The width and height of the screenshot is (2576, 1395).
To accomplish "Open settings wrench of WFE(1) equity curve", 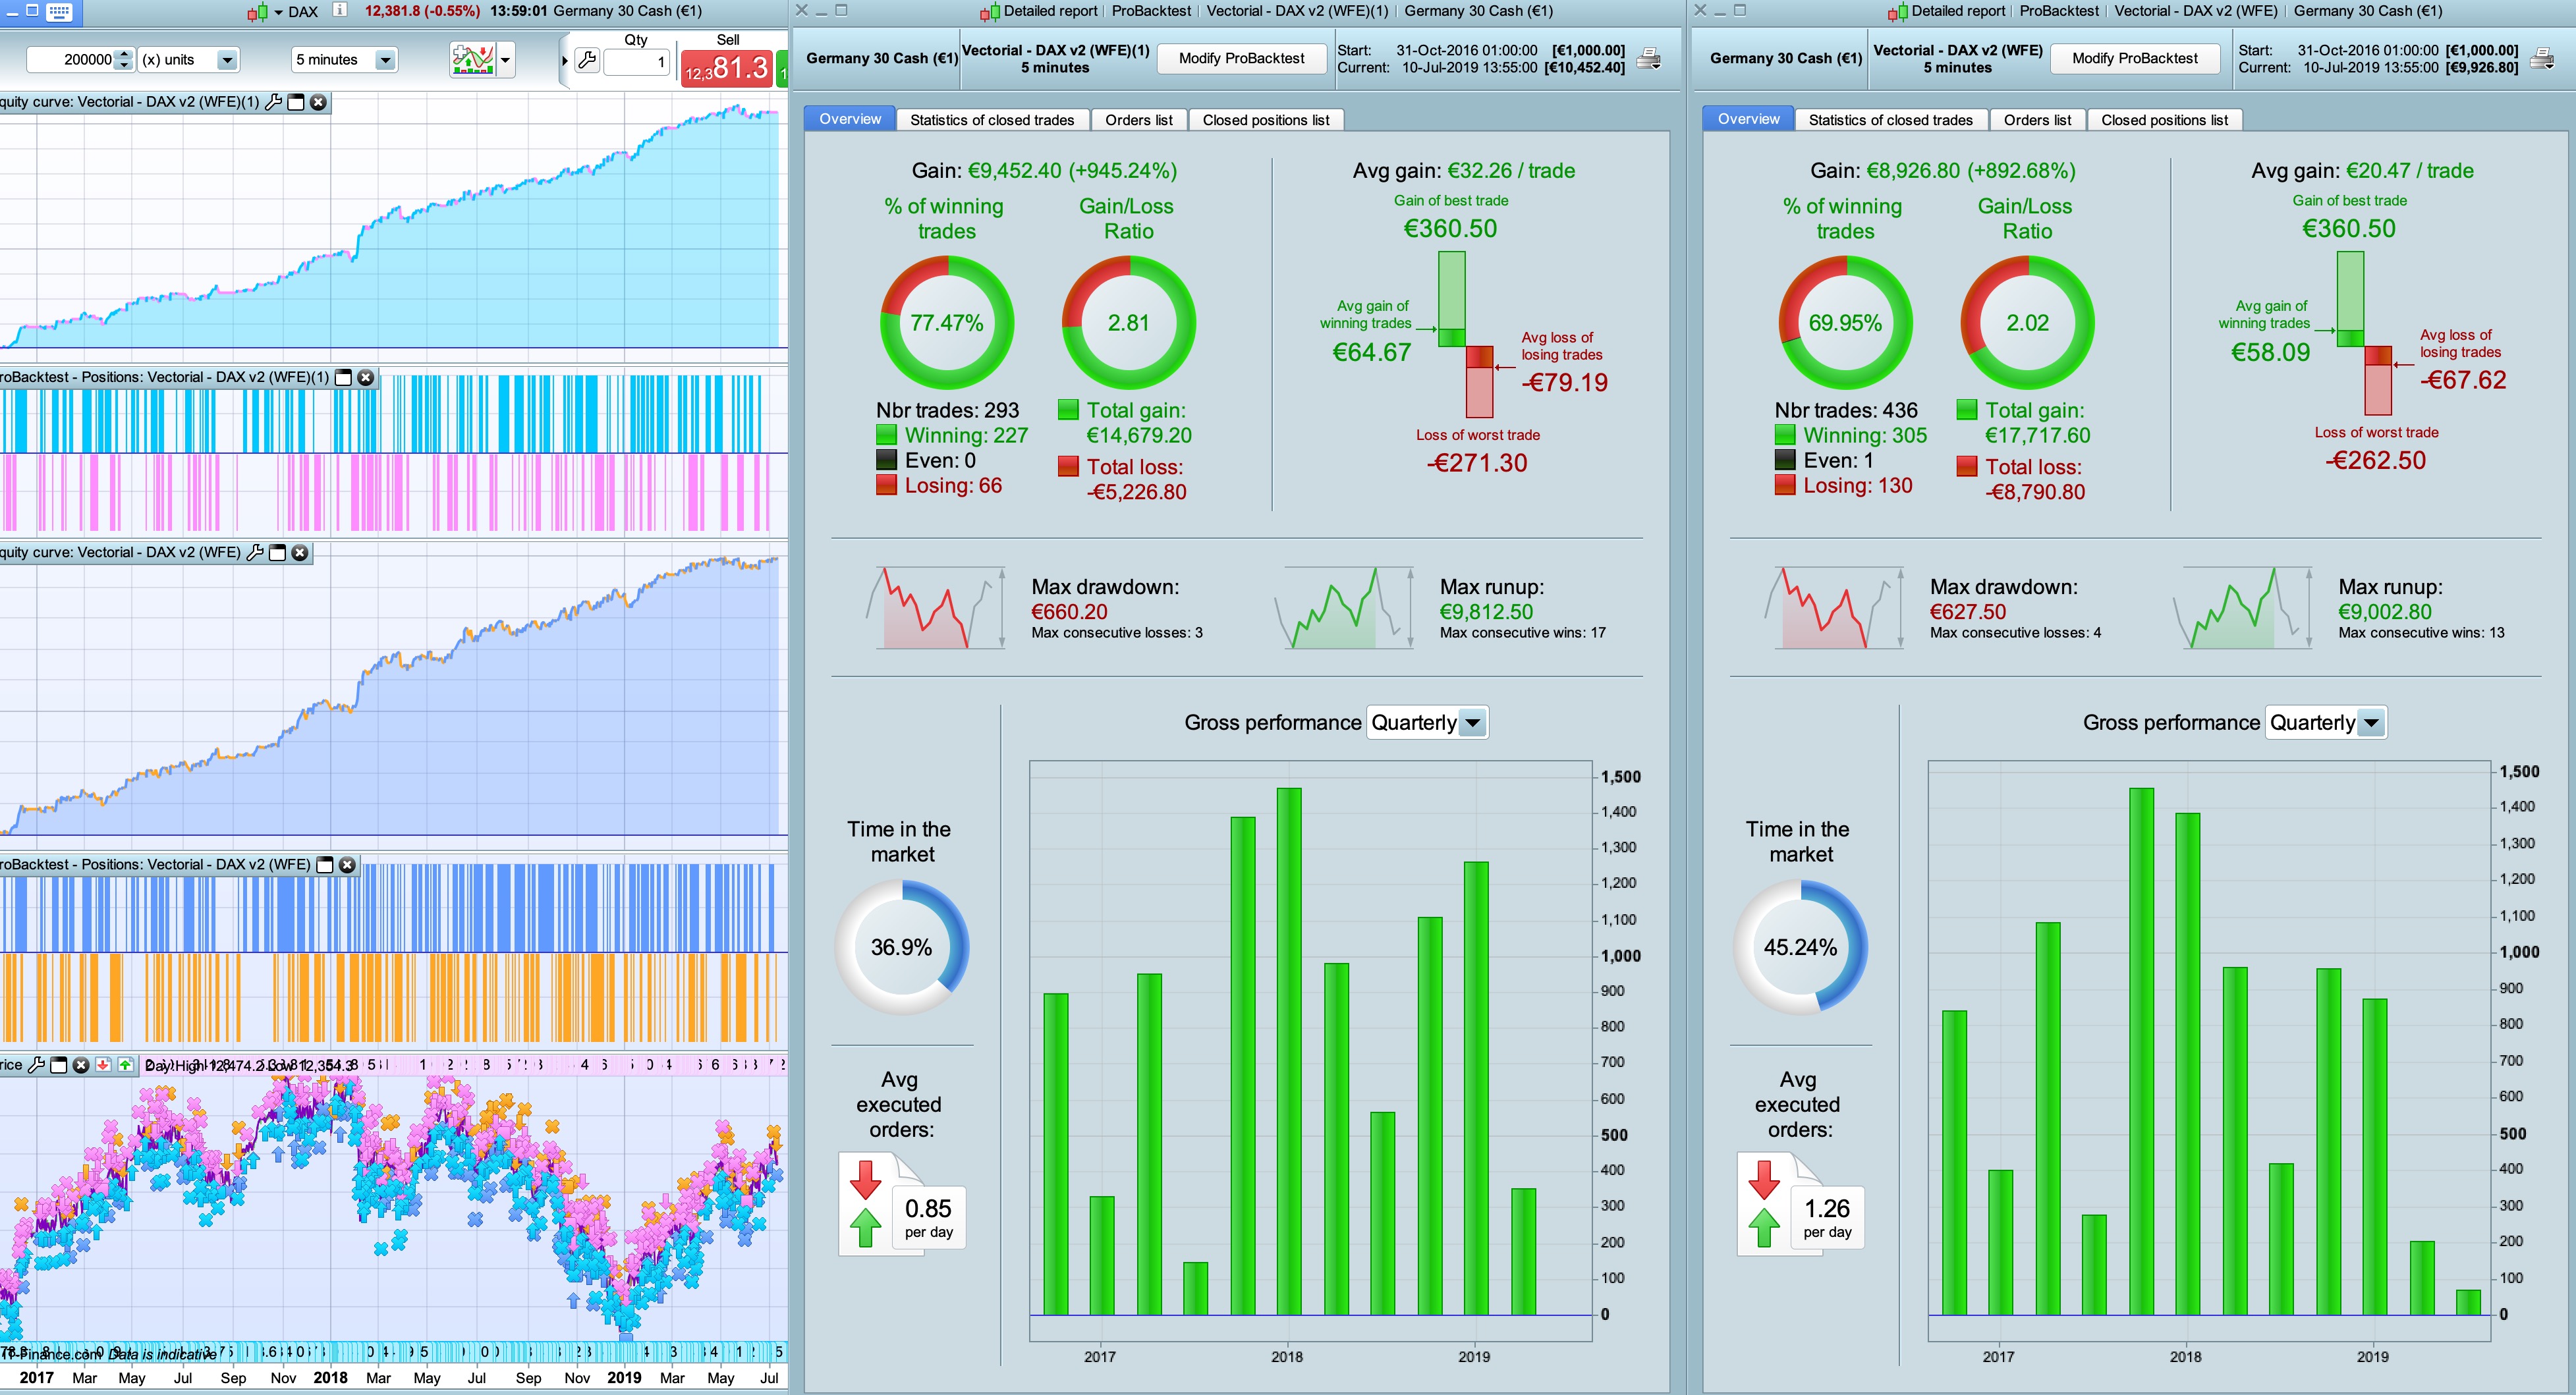I will point(273,102).
